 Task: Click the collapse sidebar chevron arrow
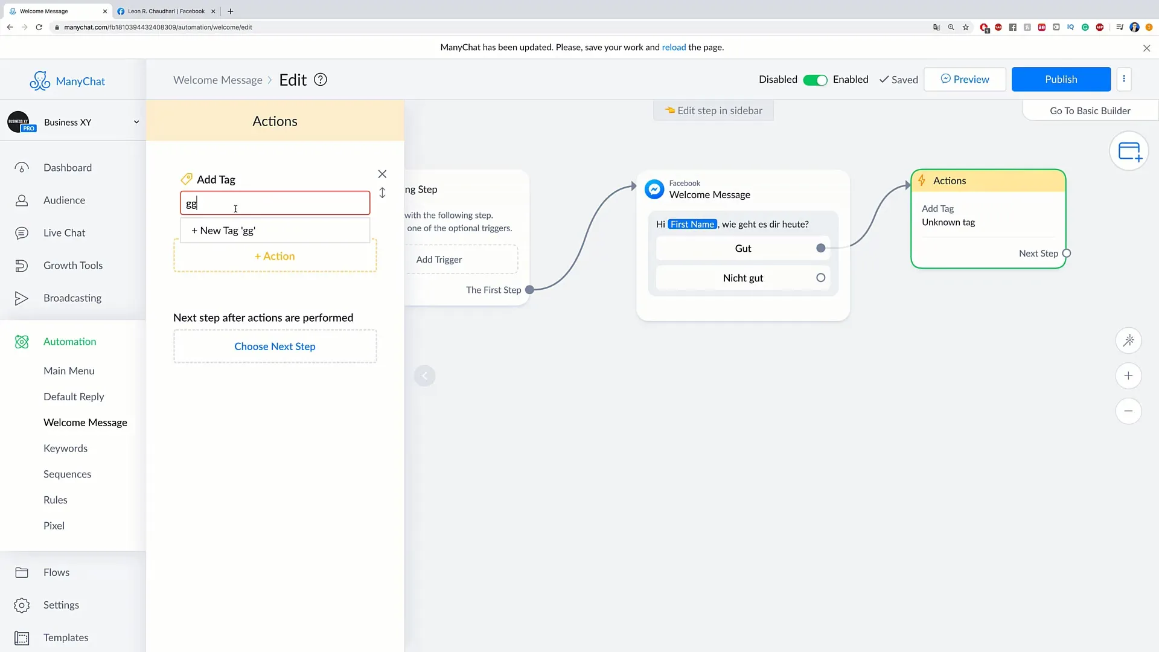[424, 376]
